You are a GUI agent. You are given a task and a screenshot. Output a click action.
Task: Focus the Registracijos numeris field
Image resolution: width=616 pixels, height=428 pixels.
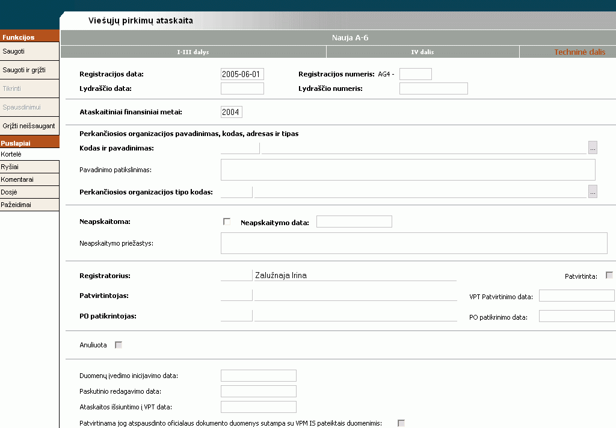click(415, 74)
